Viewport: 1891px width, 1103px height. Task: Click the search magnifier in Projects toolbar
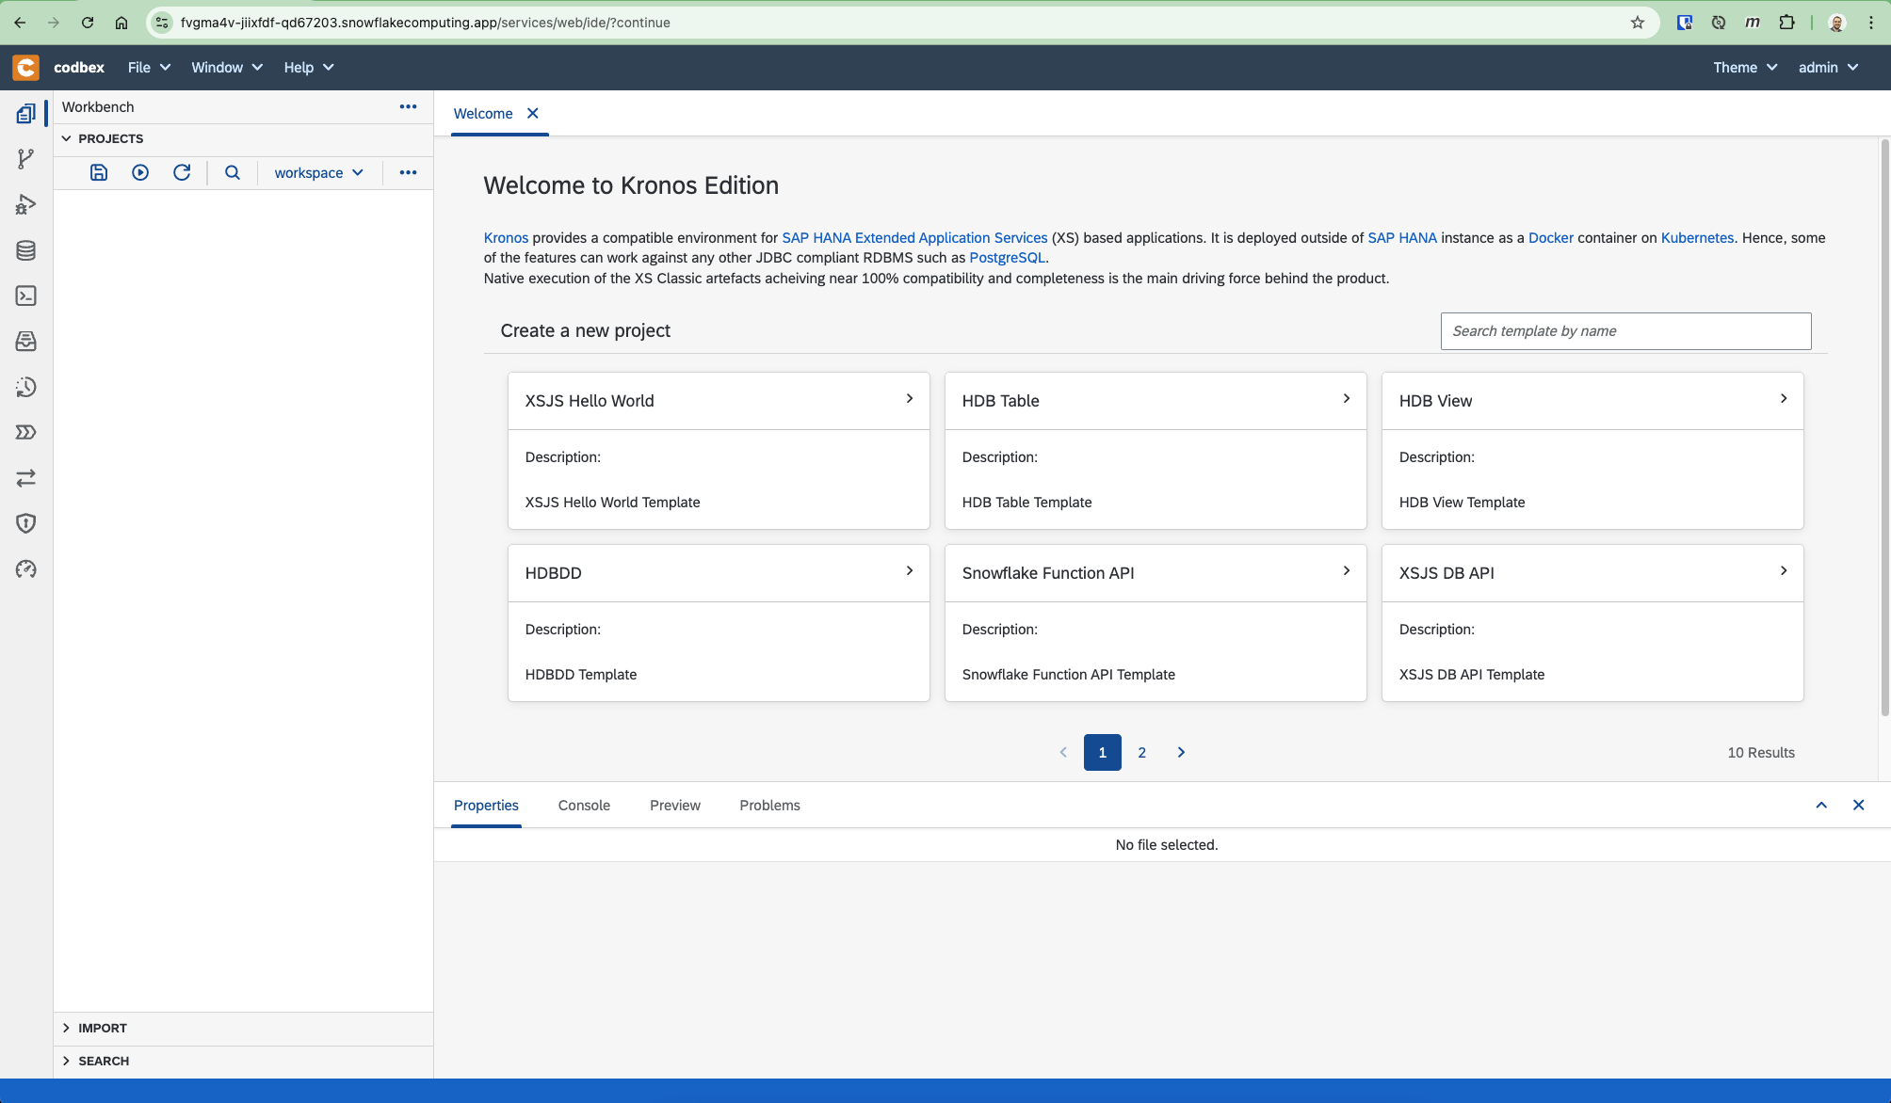(233, 172)
